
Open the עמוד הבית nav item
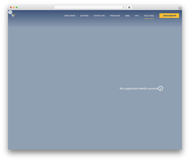point(149,16)
